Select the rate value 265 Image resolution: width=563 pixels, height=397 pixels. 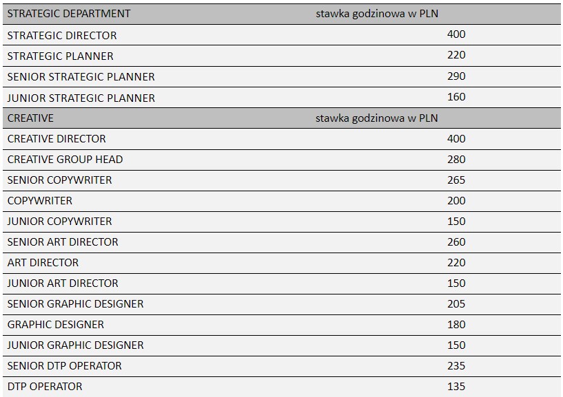[456, 180]
